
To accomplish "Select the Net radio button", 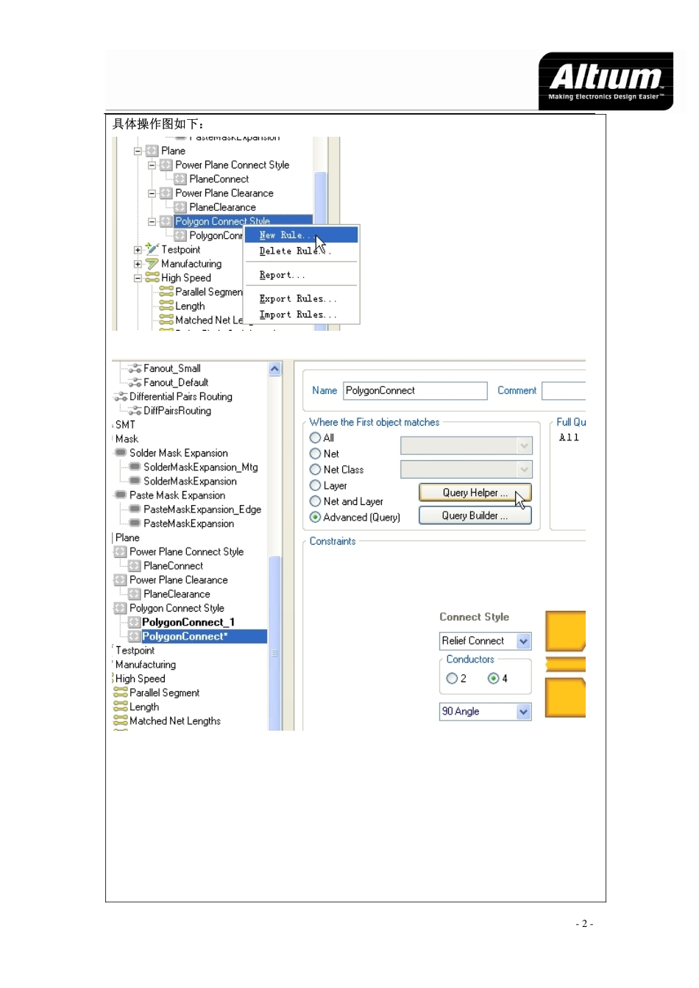I will click(x=315, y=454).
